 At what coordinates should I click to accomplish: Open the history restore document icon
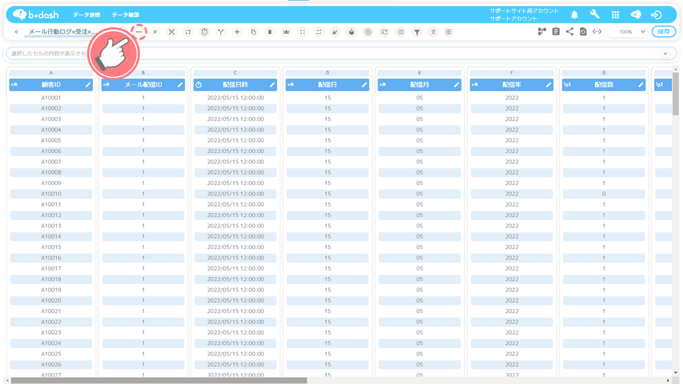(583, 32)
